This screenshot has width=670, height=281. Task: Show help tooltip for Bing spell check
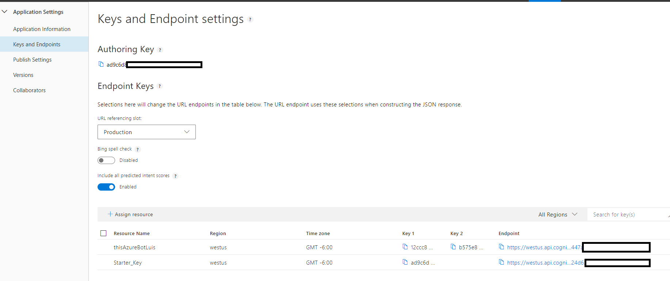tap(138, 149)
